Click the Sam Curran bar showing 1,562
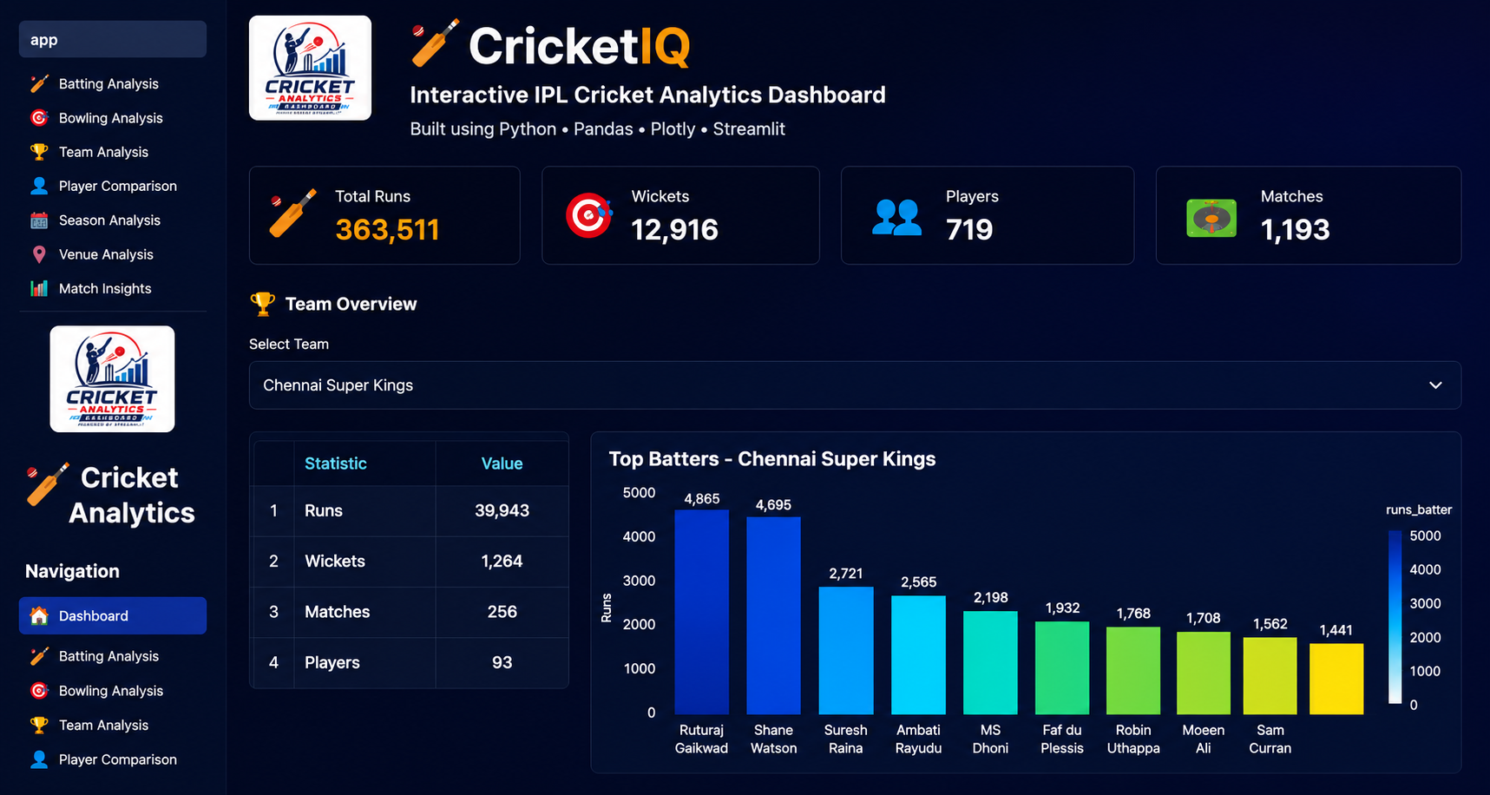Screen dimensions: 1490x795 click(1270, 676)
